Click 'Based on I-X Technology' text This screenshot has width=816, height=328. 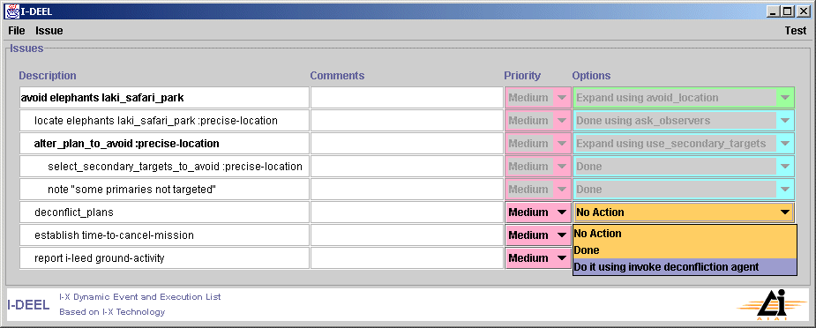pos(112,312)
